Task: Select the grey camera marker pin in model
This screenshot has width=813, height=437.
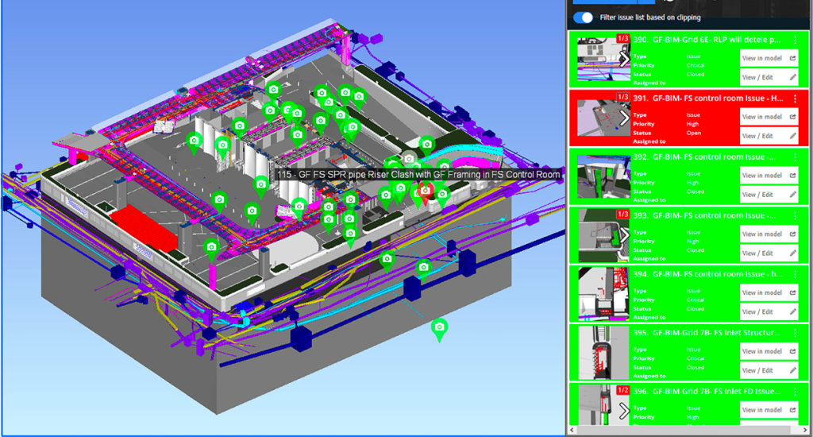Action: 409,159
